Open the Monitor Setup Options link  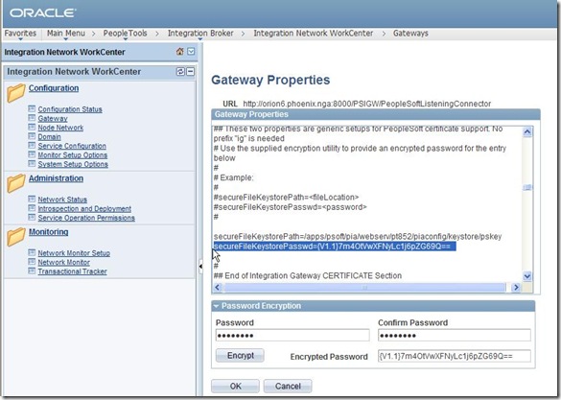(73, 155)
